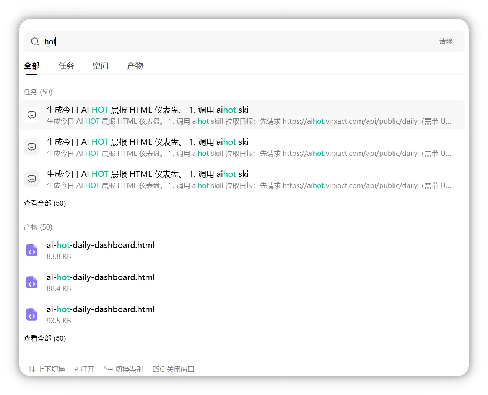The image size is (488, 395).
Task: Open the ai-hot-daily-dashboard.html name above 88.4 KB
Action: tap(101, 277)
